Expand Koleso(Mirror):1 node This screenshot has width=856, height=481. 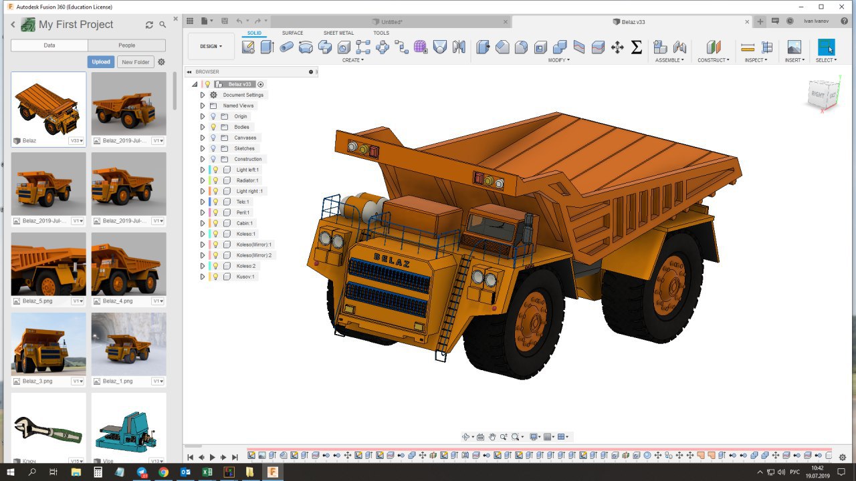point(203,245)
